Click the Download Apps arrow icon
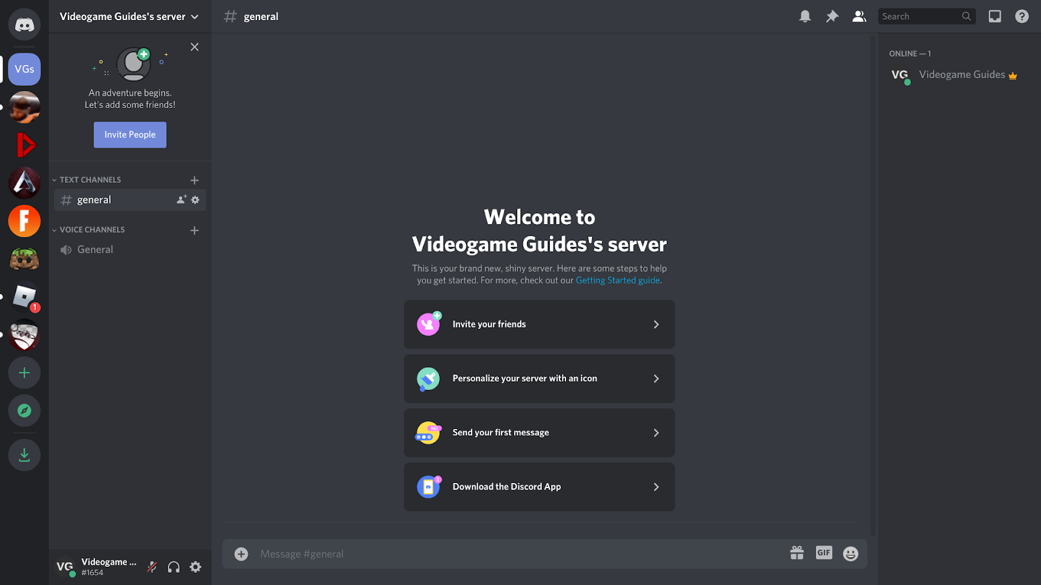Viewport: 1041px width, 585px height. (24, 455)
